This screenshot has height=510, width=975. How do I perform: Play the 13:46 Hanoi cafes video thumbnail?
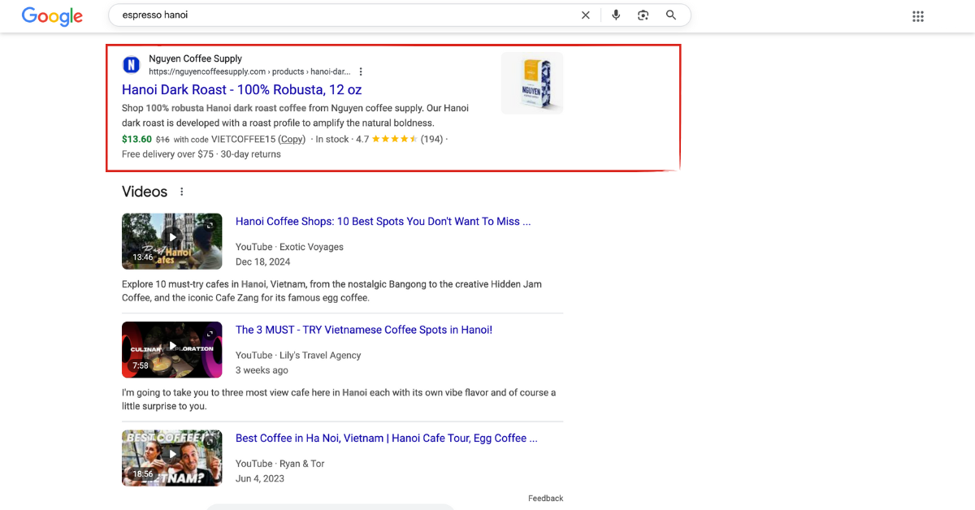[172, 241]
